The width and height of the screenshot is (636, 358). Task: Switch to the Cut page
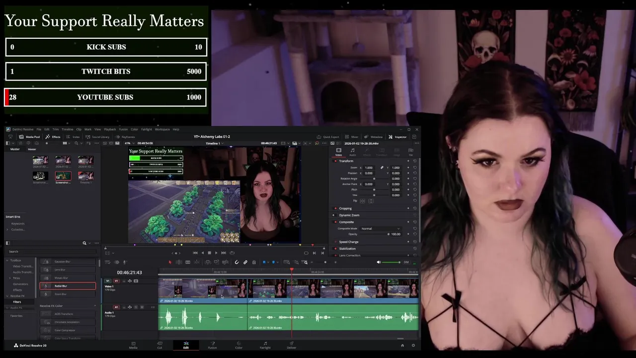(x=159, y=345)
